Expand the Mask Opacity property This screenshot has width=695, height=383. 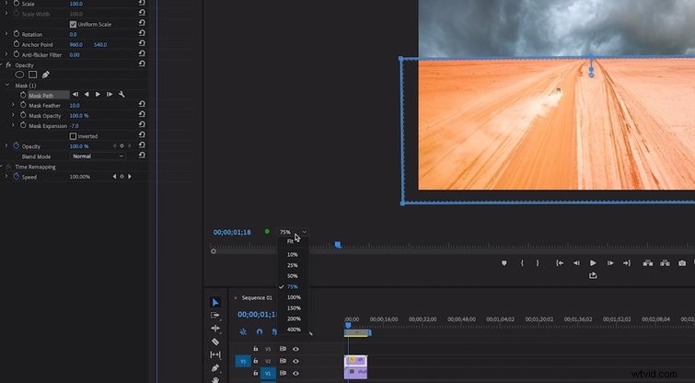[13, 115]
